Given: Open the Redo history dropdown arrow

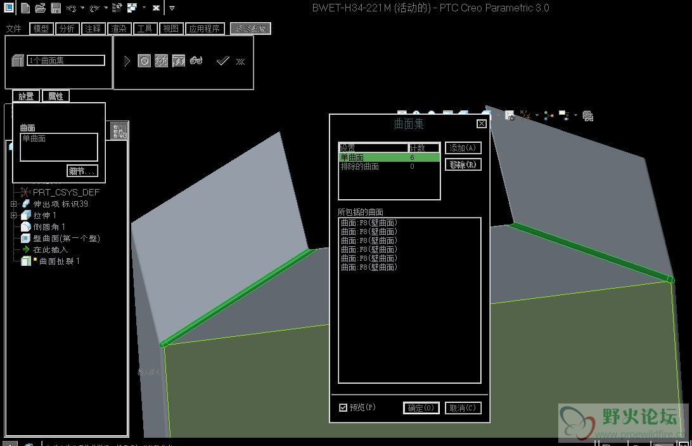Looking at the screenshot, I should click(x=105, y=8).
